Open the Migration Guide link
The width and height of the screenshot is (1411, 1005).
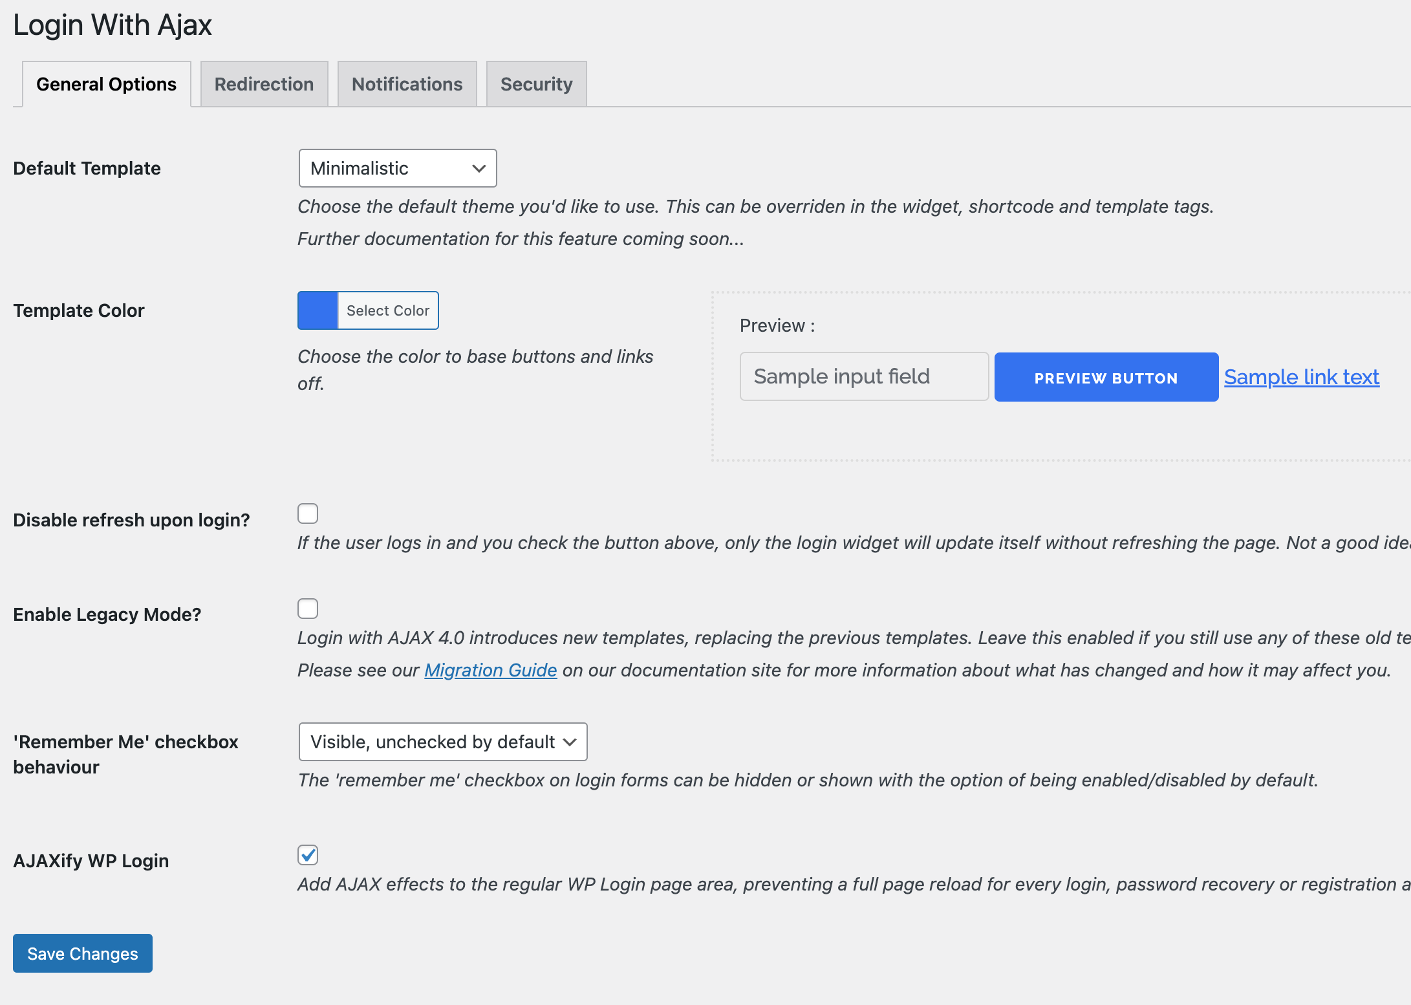[x=490, y=670]
